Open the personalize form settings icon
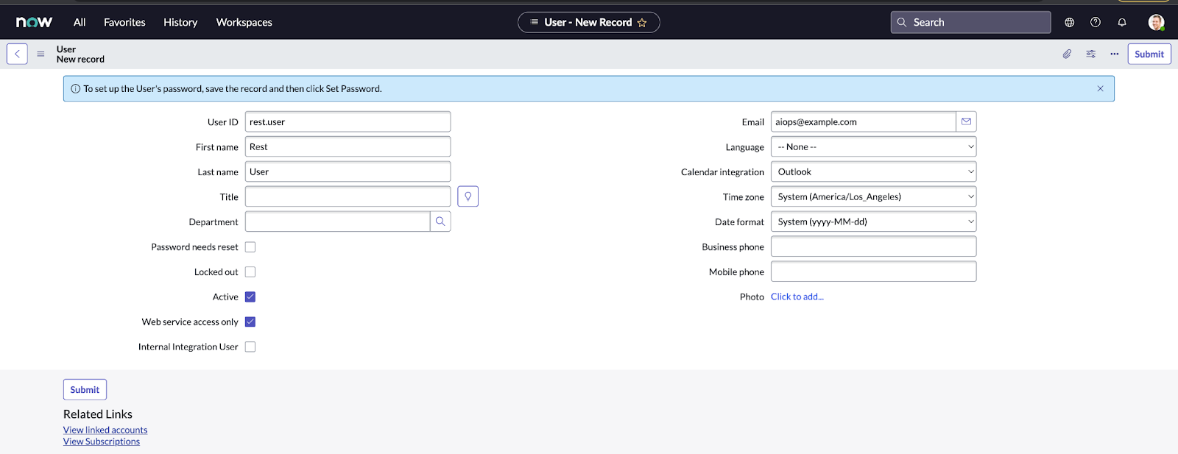Image resolution: width=1178 pixels, height=454 pixels. pyautogui.click(x=1090, y=54)
